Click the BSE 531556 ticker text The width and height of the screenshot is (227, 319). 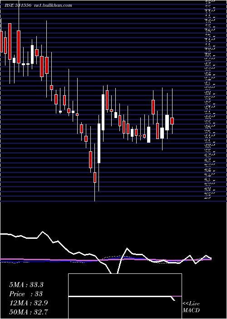click(x=18, y=5)
